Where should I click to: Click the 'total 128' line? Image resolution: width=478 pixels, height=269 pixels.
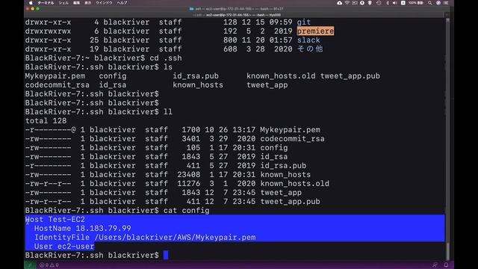[x=46, y=121]
